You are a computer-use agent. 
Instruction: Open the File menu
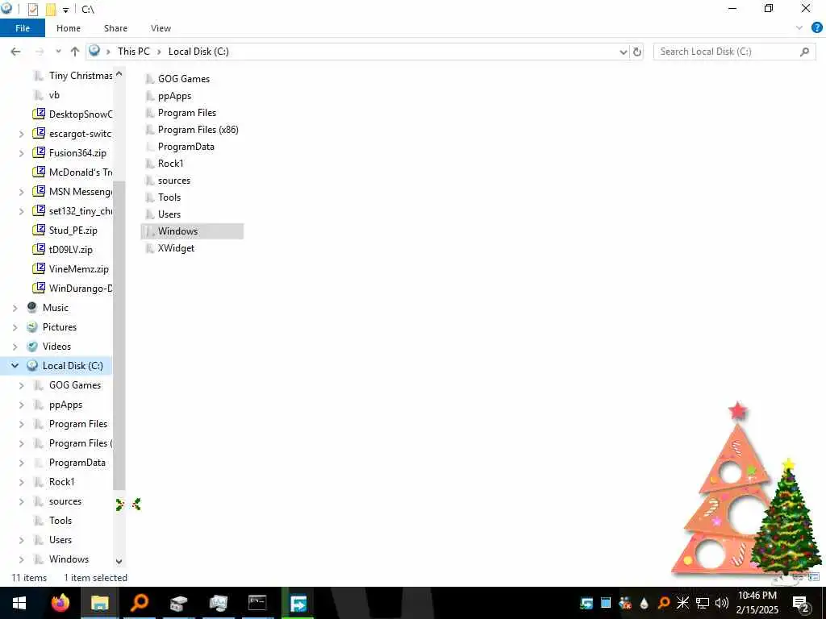pyautogui.click(x=23, y=28)
